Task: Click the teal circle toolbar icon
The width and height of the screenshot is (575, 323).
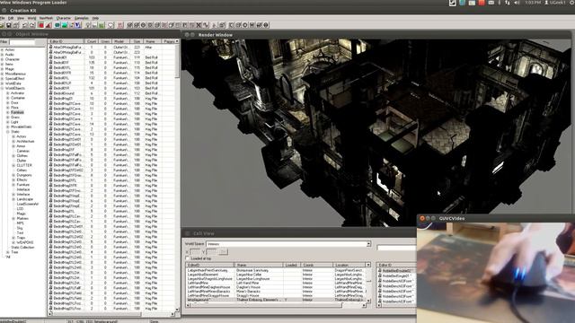Action: click(x=57, y=25)
